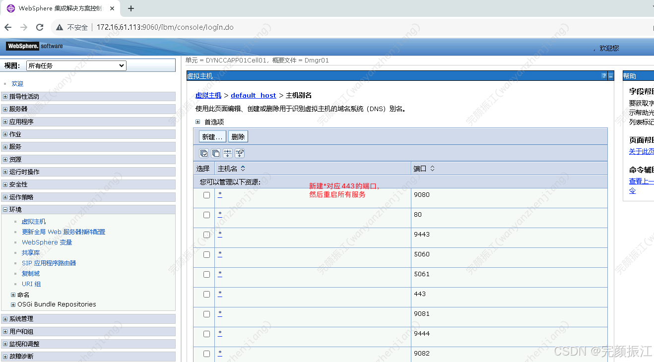Expand 运行时操作 navigation group
Viewport: 654px width, 362px height.
(5, 172)
